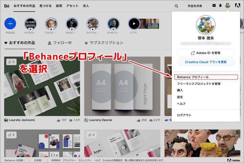The width and height of the screenshot is (244, 163).
Task: Open プライバシー footer link
Action: [69, 160]
